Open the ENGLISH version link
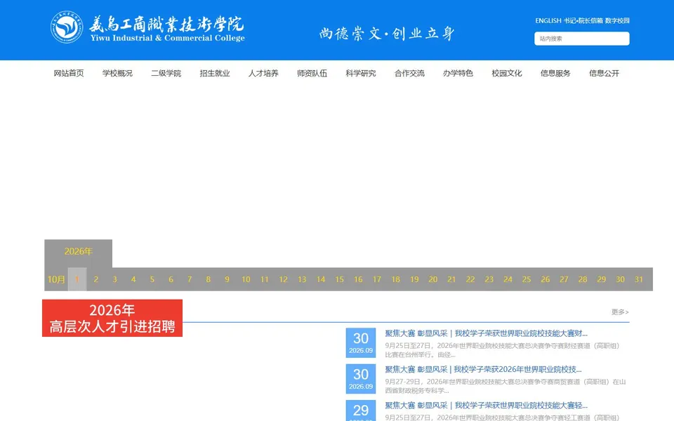The height and width of the screenshot is (421, 674). 548,20
